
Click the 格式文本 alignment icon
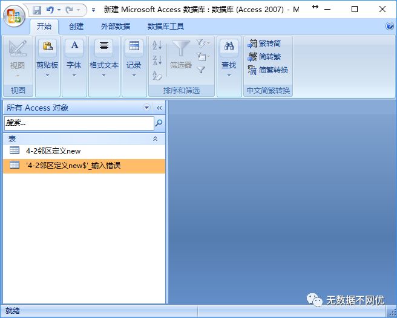click(x=104, y=47)
